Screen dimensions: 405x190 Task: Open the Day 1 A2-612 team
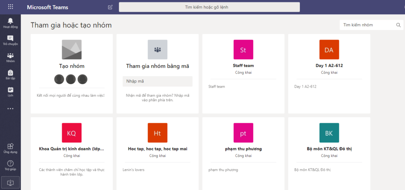(329, 66)
